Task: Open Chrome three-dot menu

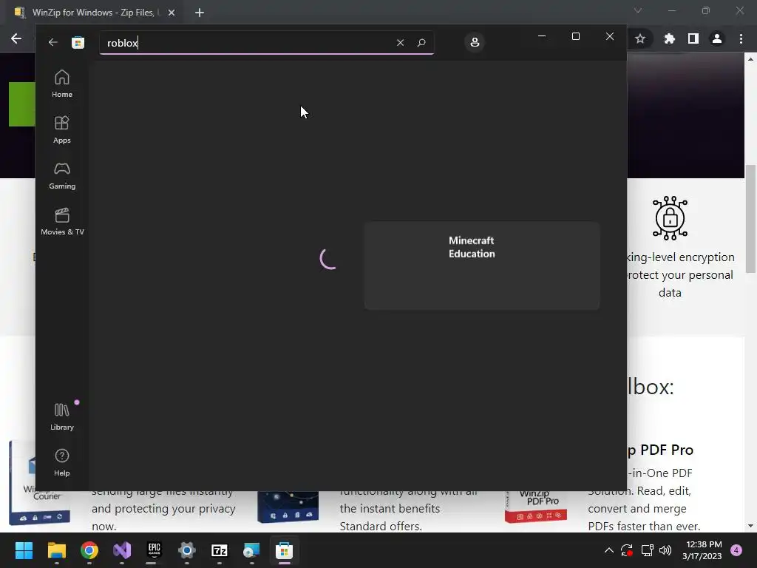Action: (x=741, y=38)
